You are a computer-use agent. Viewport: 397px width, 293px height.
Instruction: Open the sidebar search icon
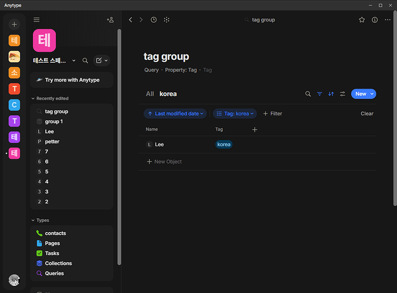click(x=86, y=60)
